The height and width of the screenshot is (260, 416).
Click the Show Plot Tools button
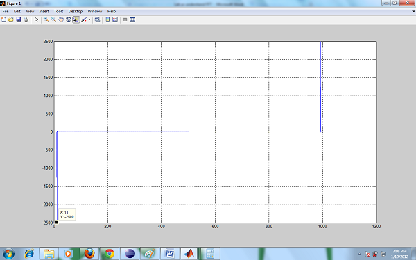click(132, 19)
